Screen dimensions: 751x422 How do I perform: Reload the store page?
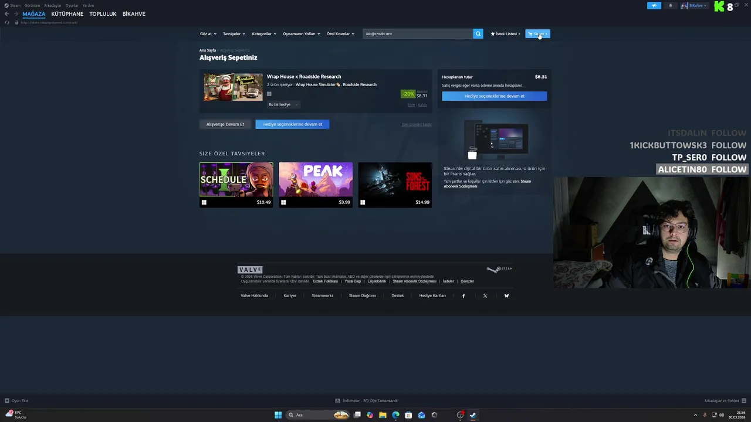(x=7, y=22)
